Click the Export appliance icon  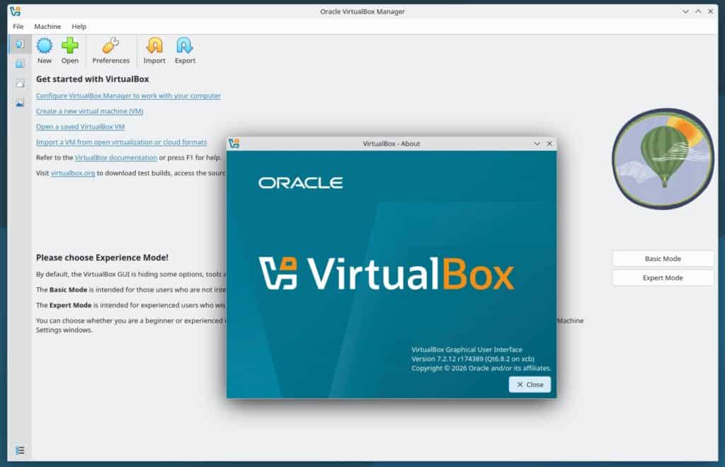(x=185, y=50)
